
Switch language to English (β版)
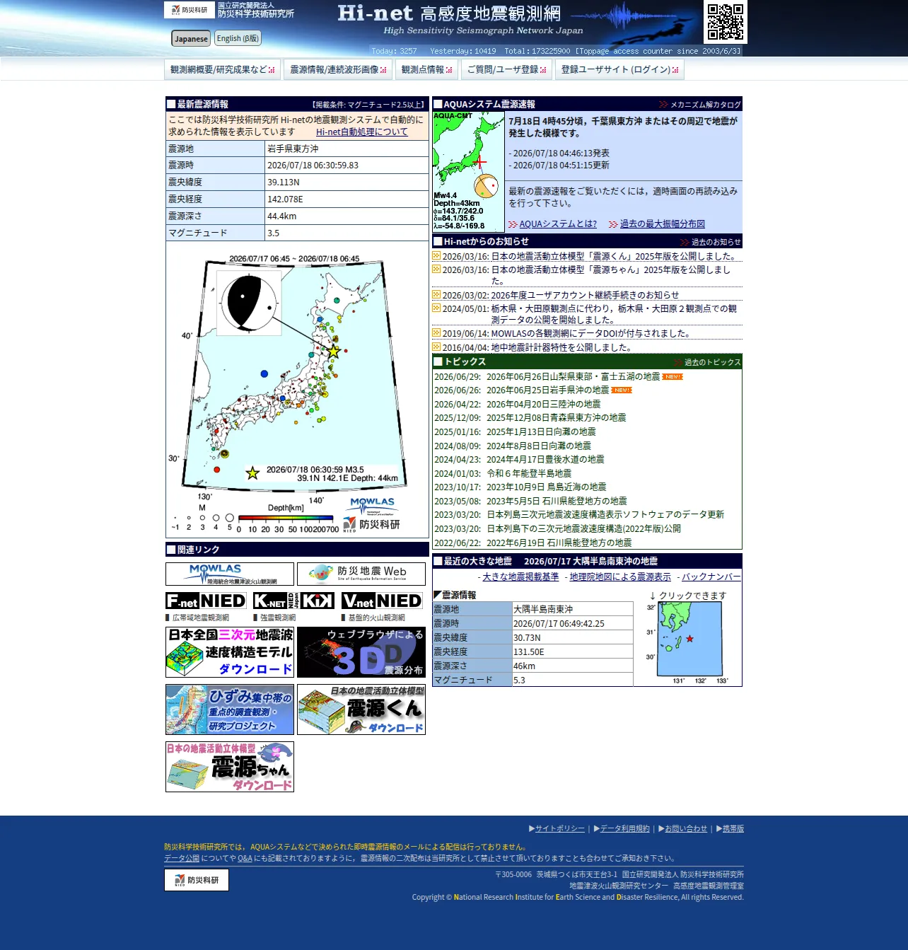click(238, 38)
